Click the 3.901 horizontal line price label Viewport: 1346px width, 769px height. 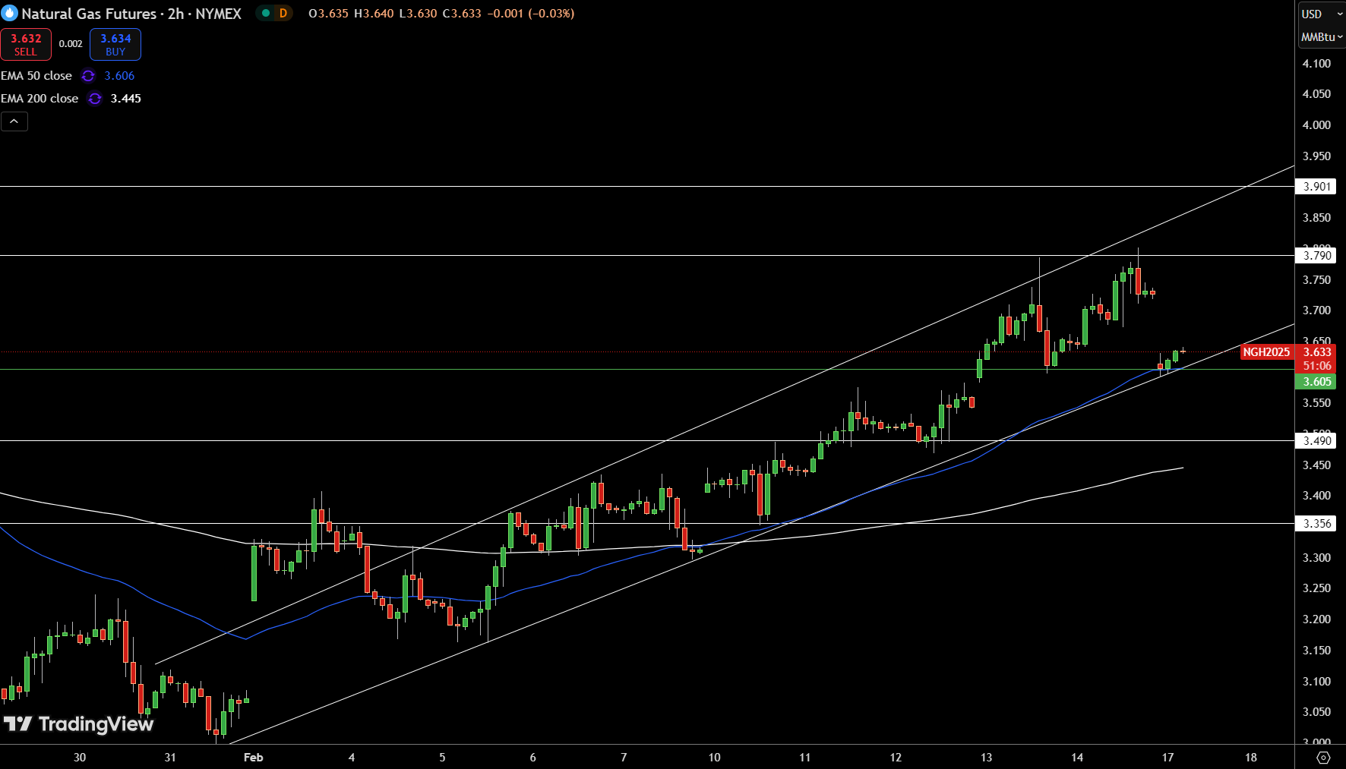point(1316,187)
